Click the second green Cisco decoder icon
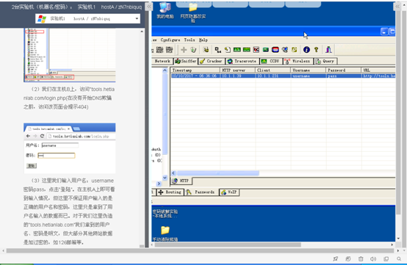407x265 pixels. [247, 49]
